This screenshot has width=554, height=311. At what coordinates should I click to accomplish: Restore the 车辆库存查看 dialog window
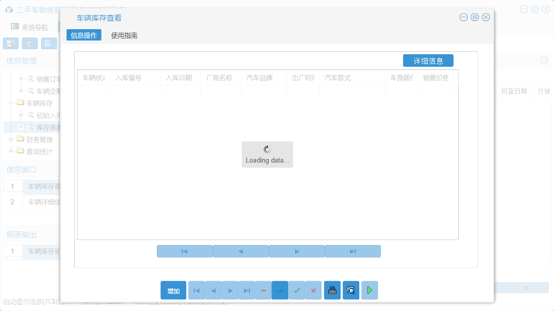click(x=475, y=17)
